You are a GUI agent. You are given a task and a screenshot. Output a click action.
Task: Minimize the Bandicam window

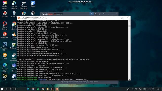click(x=112, y=14)
